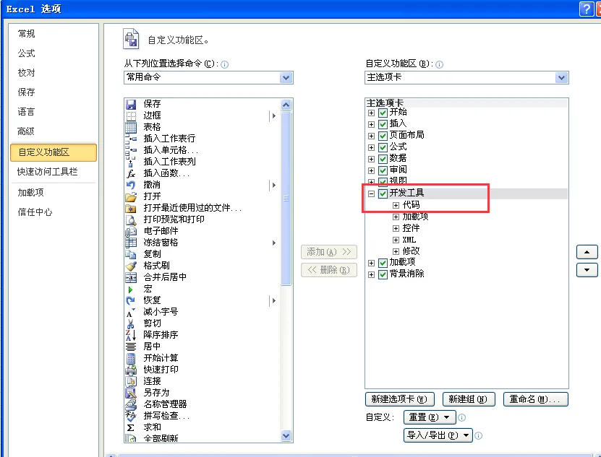Click the 新建组 button
This screenshot has height=457, width=601.
pos(469,399)
